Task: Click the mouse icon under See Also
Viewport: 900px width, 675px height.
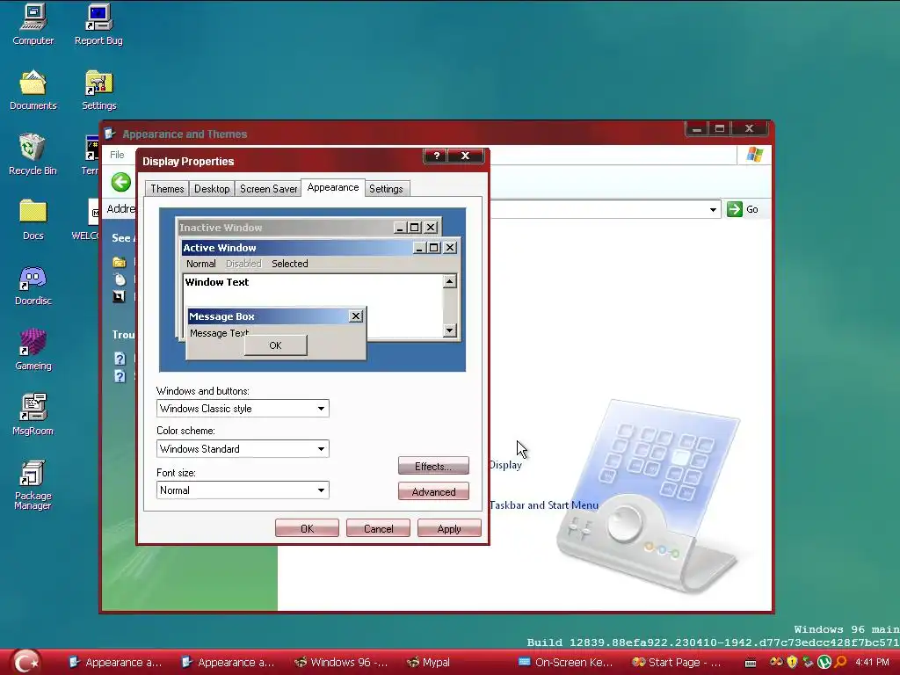Action: (120, 279)
